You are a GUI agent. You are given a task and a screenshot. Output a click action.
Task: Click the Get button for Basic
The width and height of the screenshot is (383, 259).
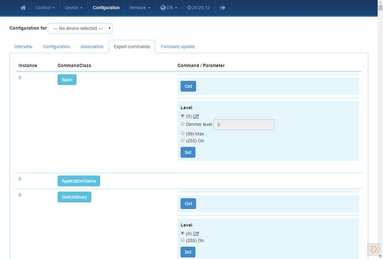[188, 86]
